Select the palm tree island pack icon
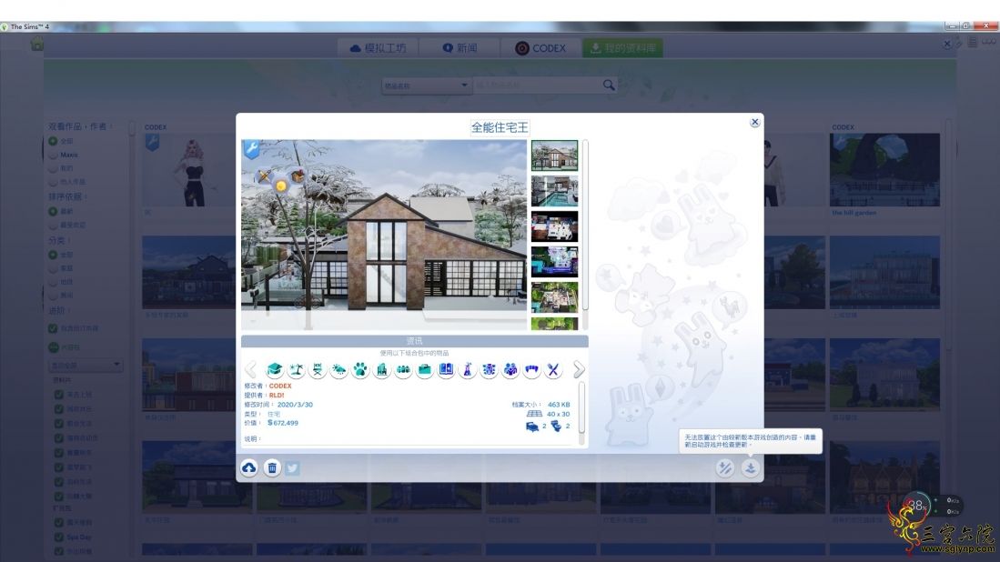The height and width of the screenshot is (562, 1000). point(296,369)
